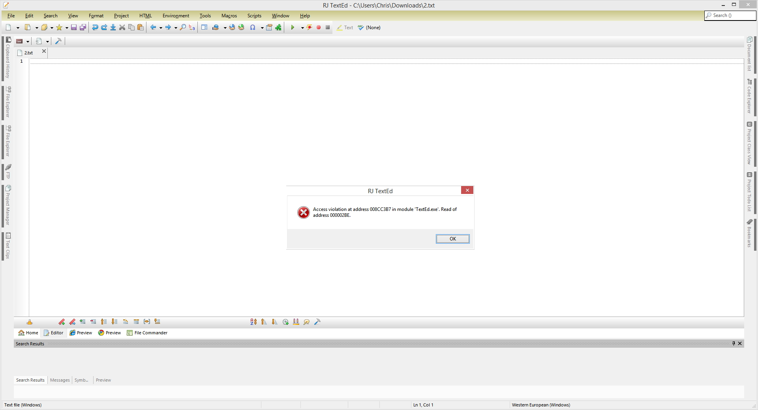Screen dimensions: 758x410
Task: Click the Omega special character icon
Action: (x=253, y=28)
